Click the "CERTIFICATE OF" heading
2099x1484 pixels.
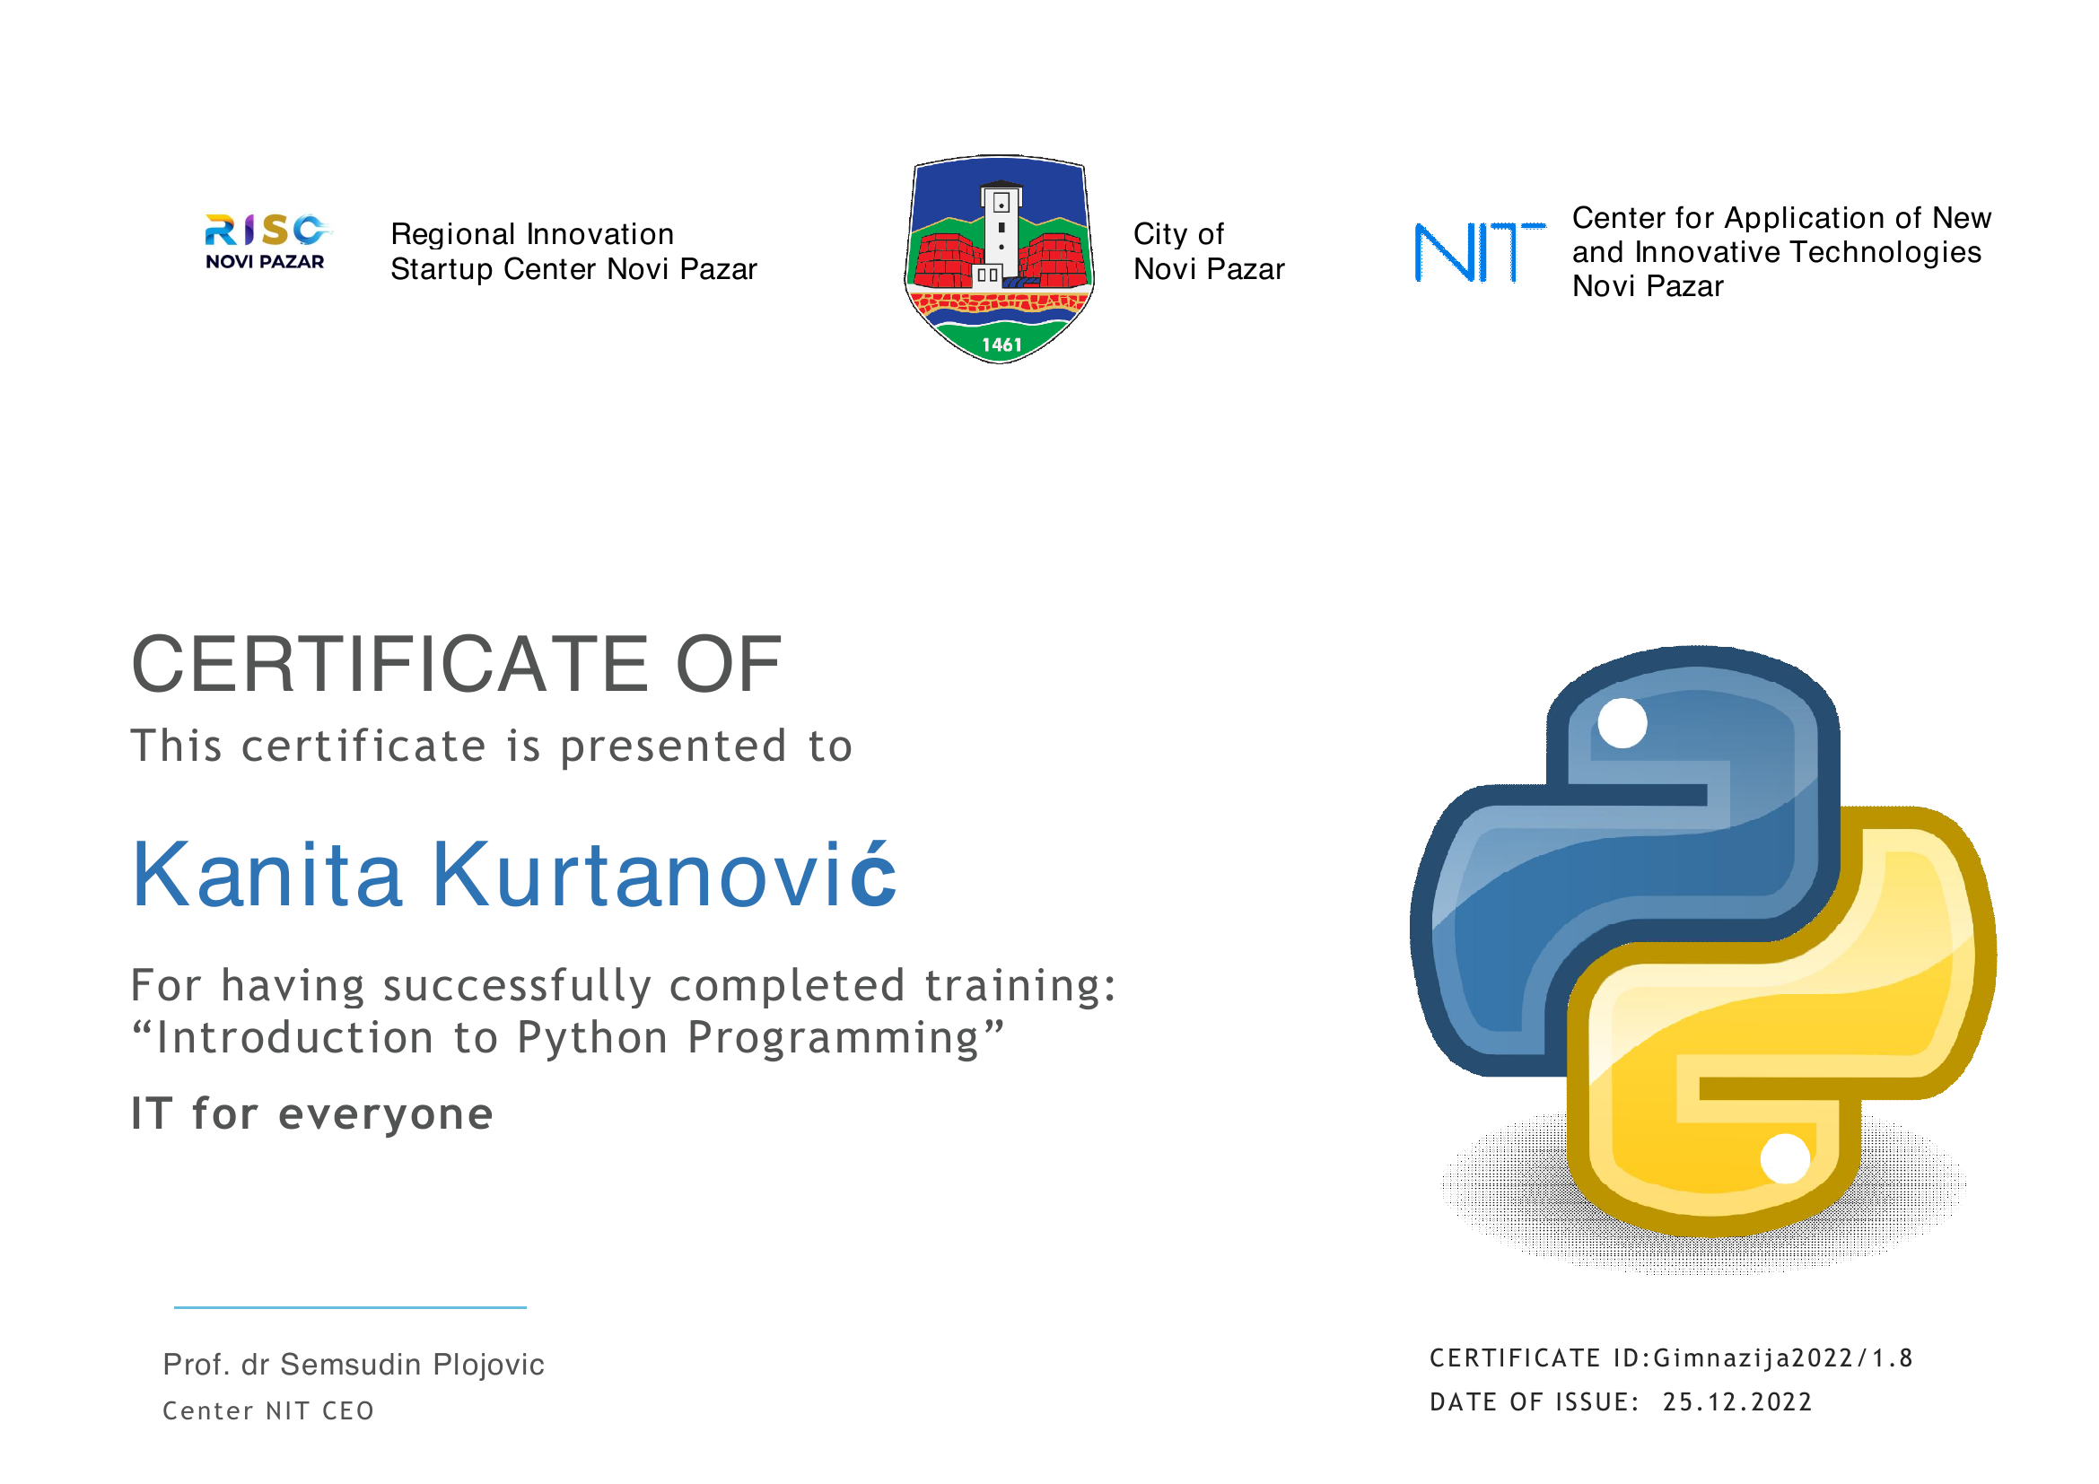click(456, 664)
